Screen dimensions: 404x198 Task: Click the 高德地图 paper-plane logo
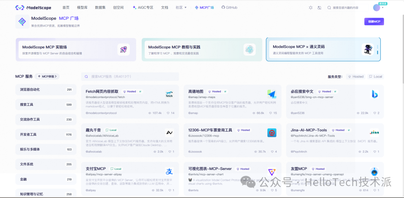[272, 94]
